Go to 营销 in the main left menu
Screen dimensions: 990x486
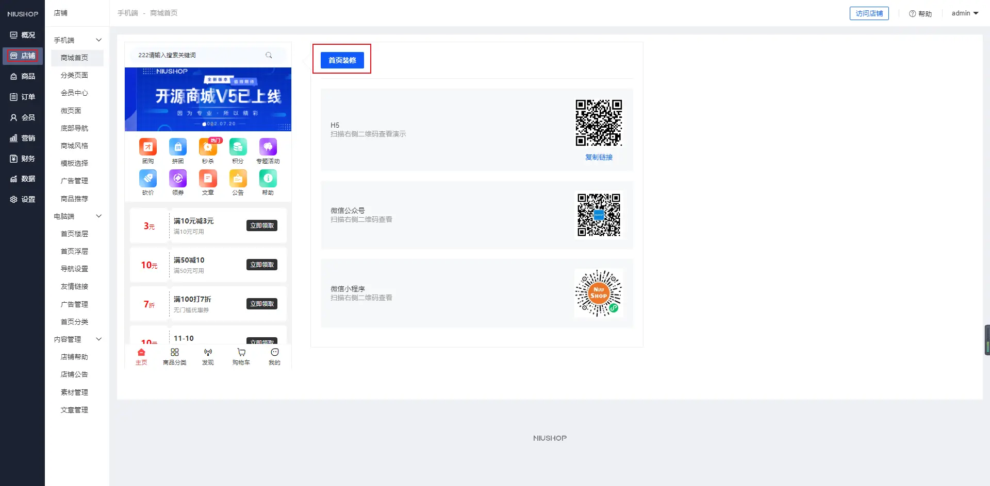[x=23, y=138]
